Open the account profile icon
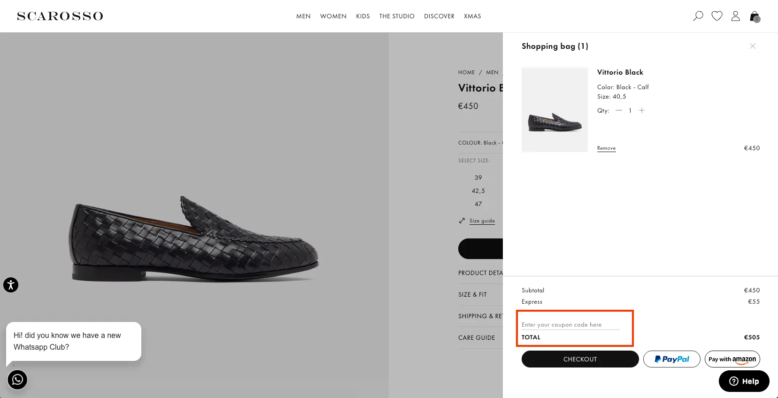The width and height of the screenshot is (778, 398). click(x=735, y=16)
